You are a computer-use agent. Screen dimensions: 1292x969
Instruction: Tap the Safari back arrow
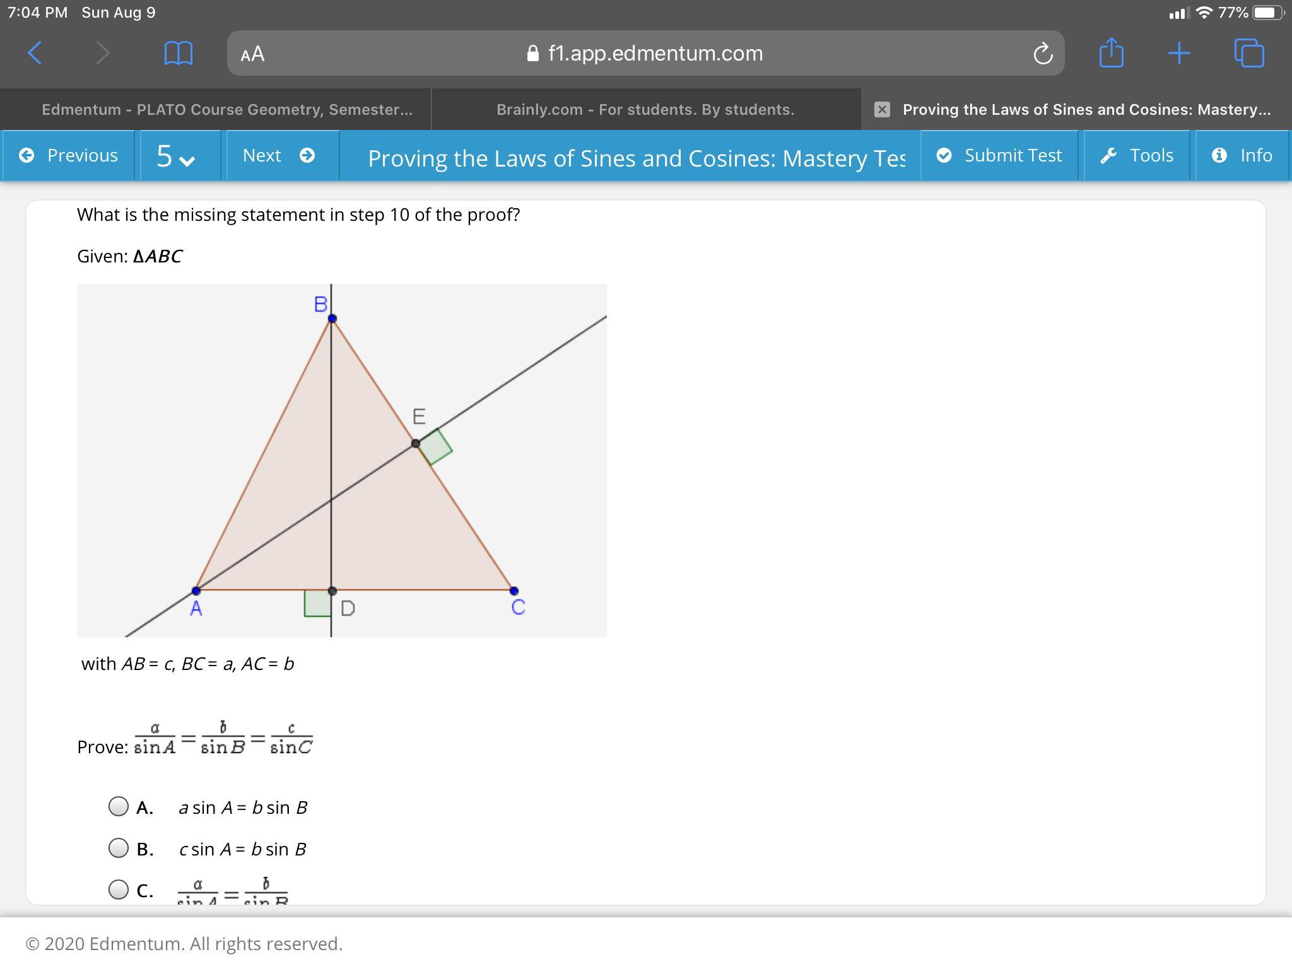pos(35,53)
